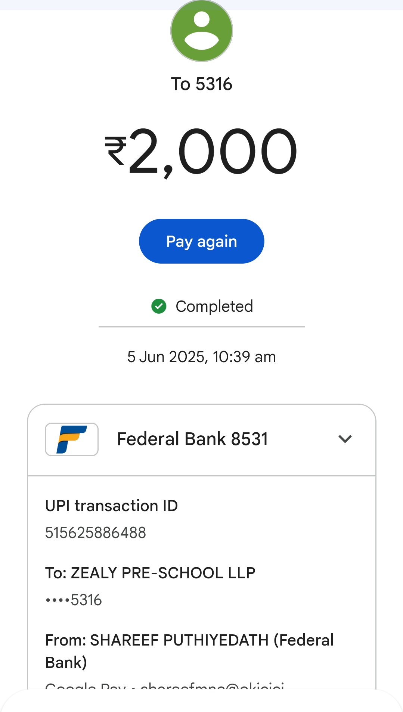Click the green Completed checkmark icon

click(x=159, y=306)
